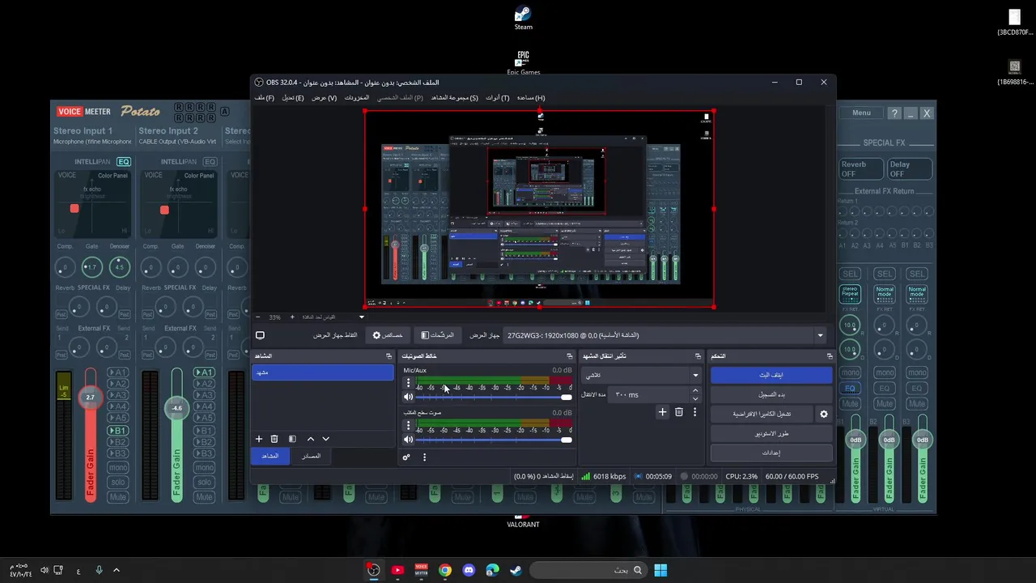The image size is (1036, 583).
Task: Click the desktop audio volume slider
Action: pyautogui.click(x=494, y=440)
